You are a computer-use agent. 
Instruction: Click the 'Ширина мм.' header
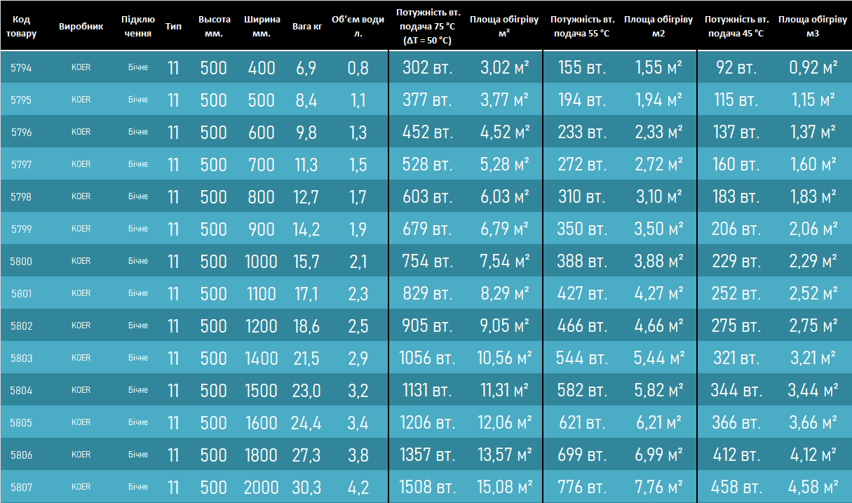[x=261, y=26]
